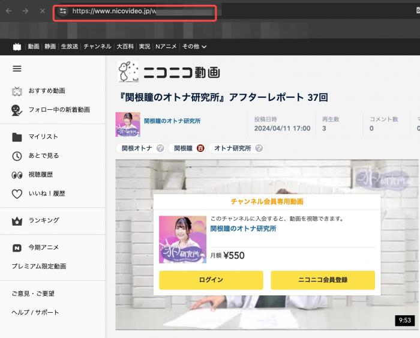This screenshot has height=338, width=420.
Task: Open ヘルプ / サポート link
Action: (x=35, y=313)
